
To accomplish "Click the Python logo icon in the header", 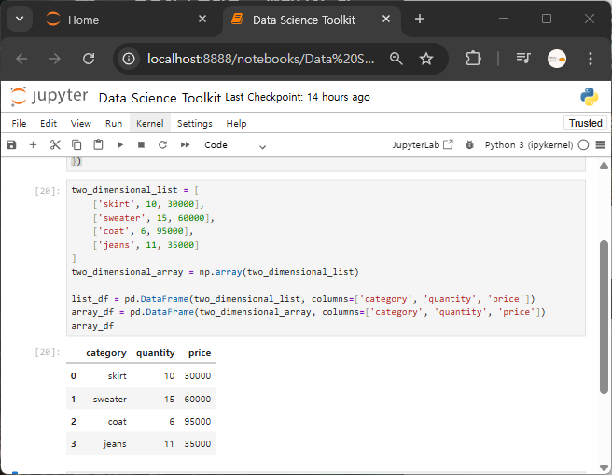I will point(589,97).
